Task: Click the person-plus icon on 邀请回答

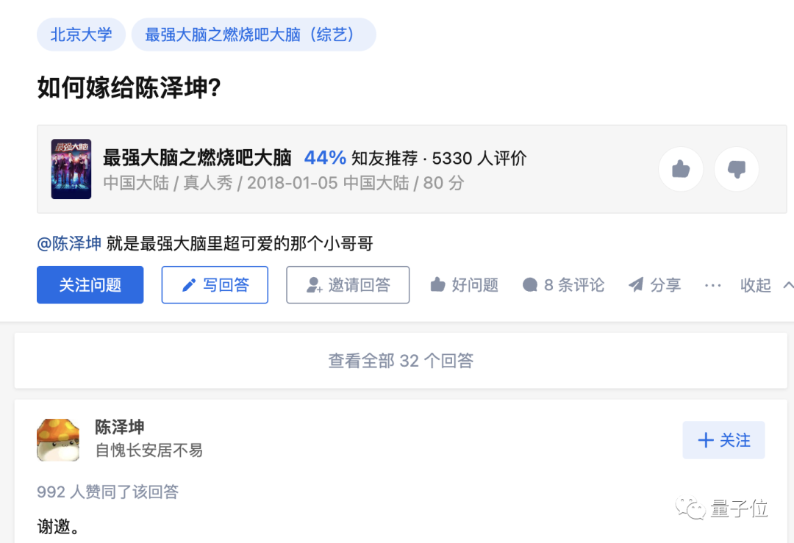Action: 314,285
